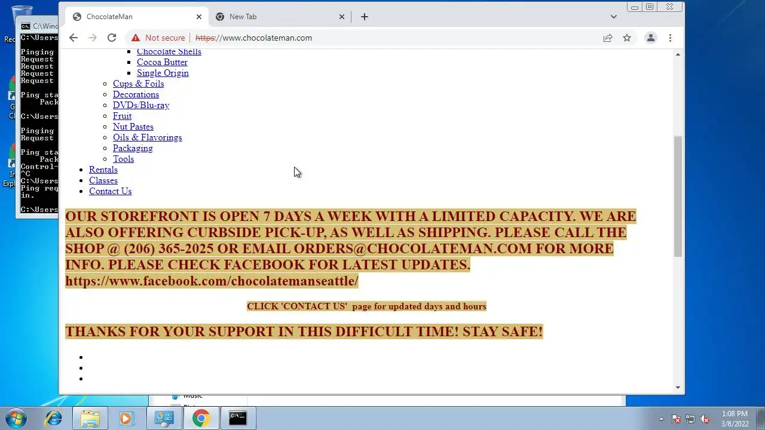Viewport: 765px width, 430px height.
Task: Bookmark this page with the star icon
Action: click(x=627, y=38)
